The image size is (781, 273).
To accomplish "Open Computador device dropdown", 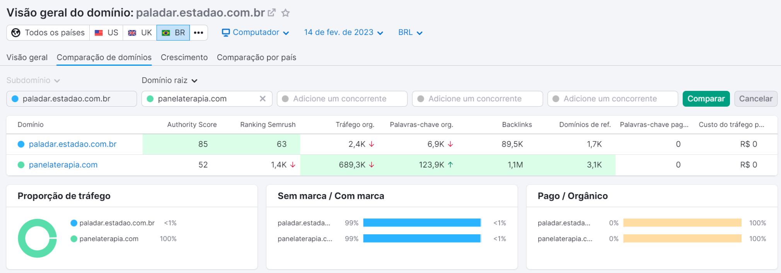I will click(x=255, y=32).
